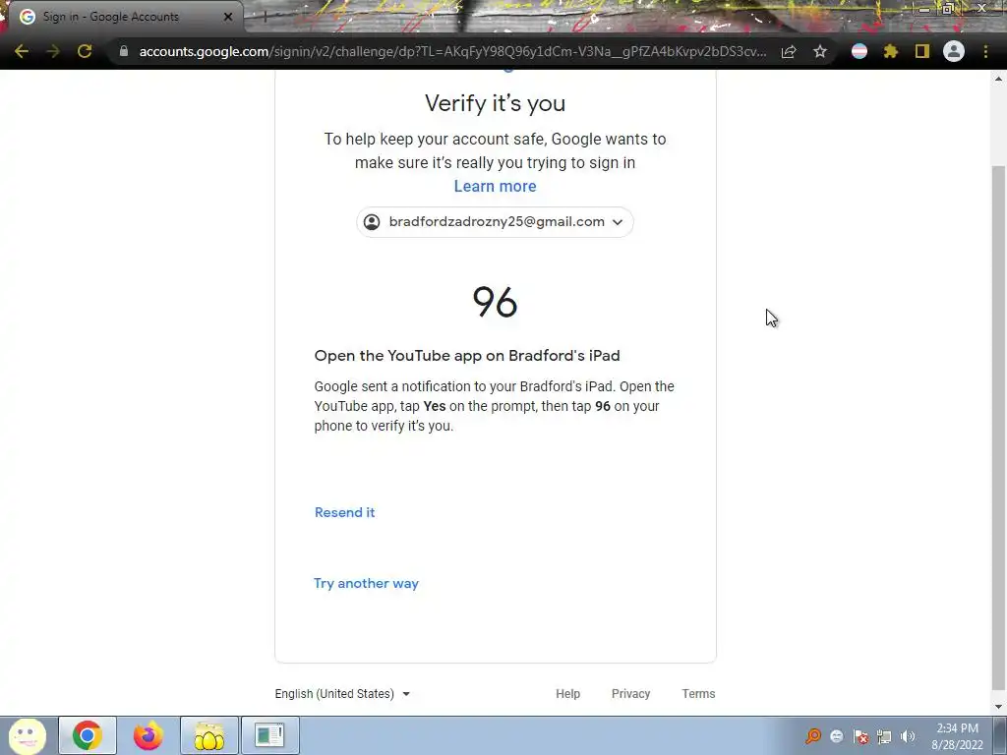This screenshot has width=1007, height=755.
Task: Open the volume speaker tray icon
Action: pyautogui.click(x=908, y=736)
